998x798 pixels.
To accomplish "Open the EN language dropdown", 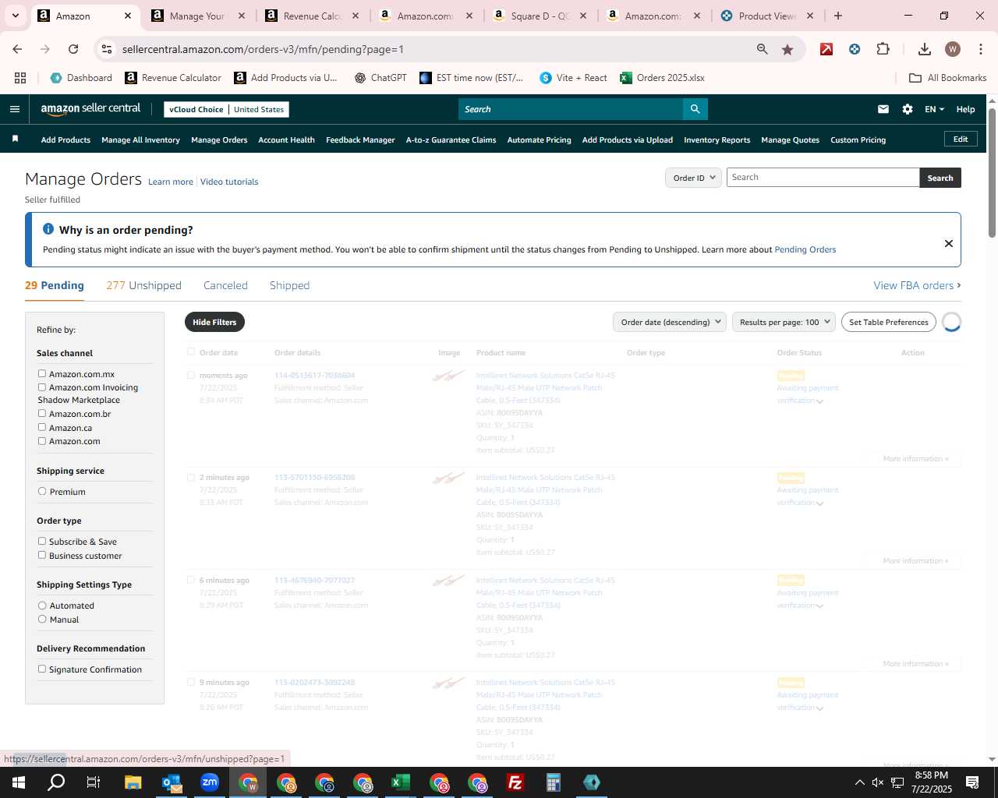I will tap(934, 109).
